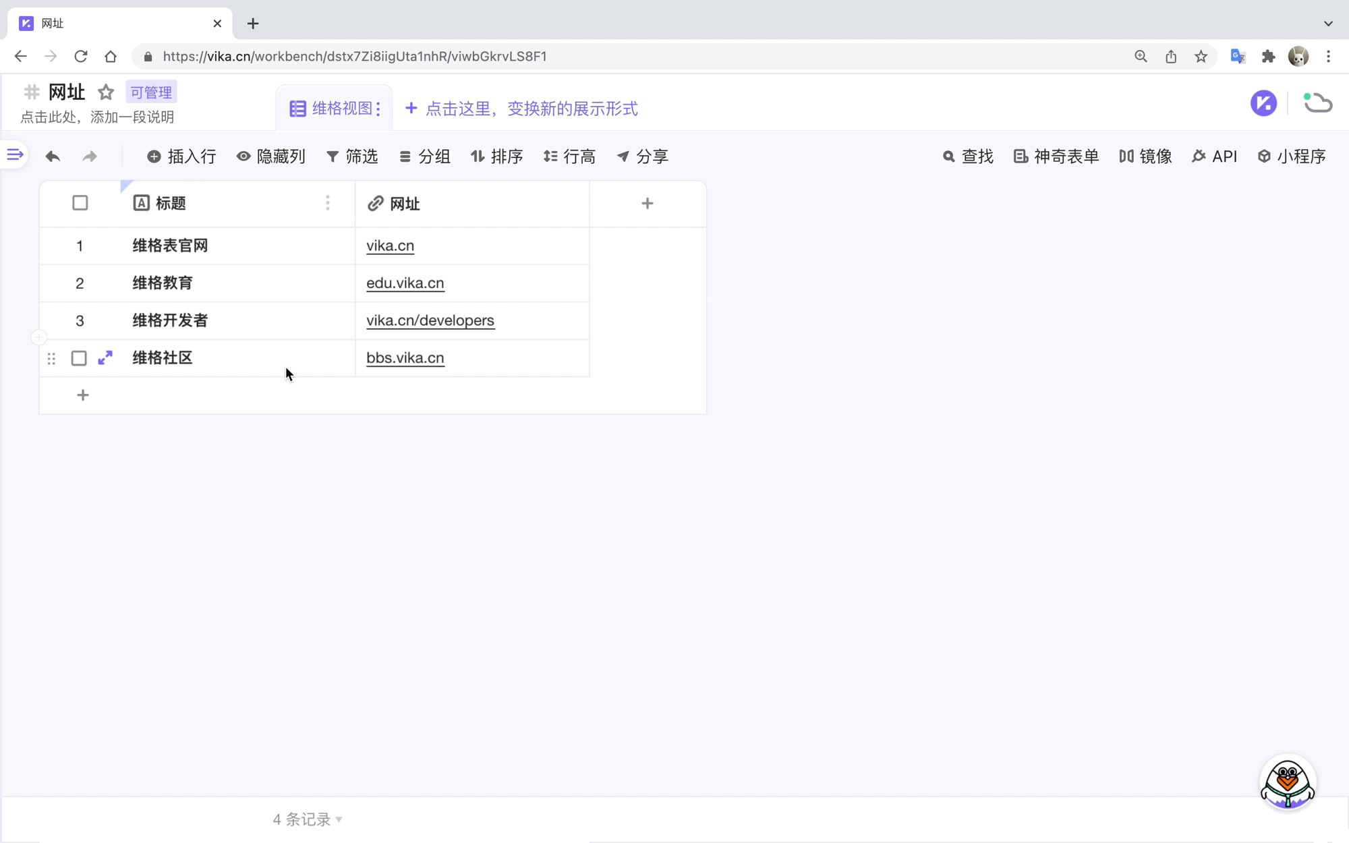Image resolution: width=1349 pixels, height=843 pixels.
Task: Tick the checkbox for 维格社区 row
Action: [x=79, y=358]
